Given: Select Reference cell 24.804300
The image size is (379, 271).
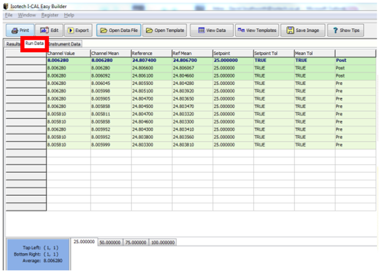Looking at the screenshot, I should click(x=152, y=130).
